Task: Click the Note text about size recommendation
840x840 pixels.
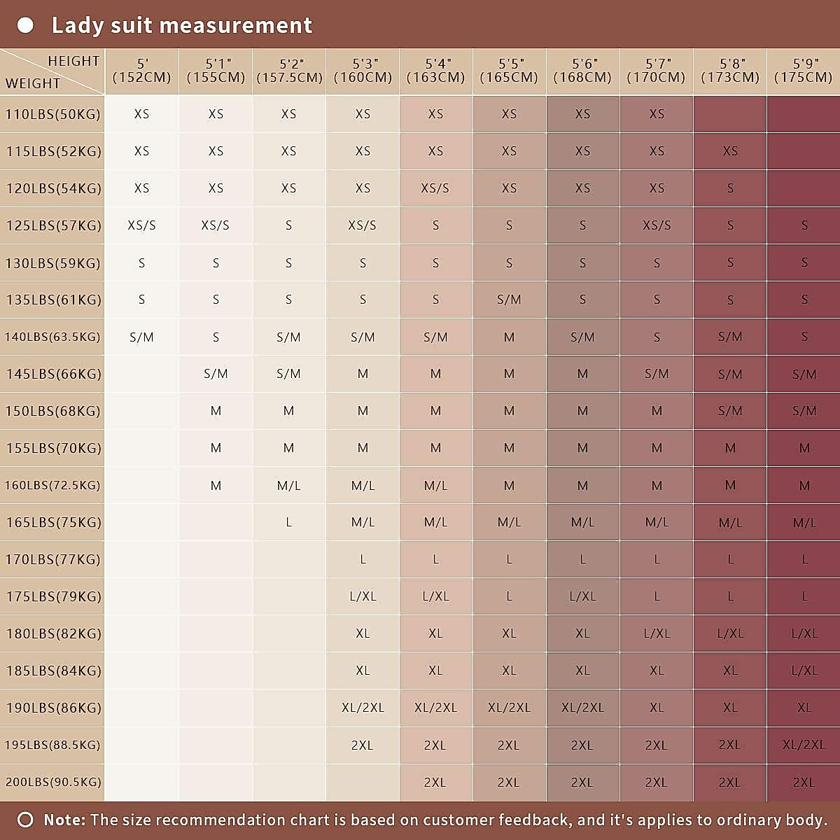Action: click(435, 820)
